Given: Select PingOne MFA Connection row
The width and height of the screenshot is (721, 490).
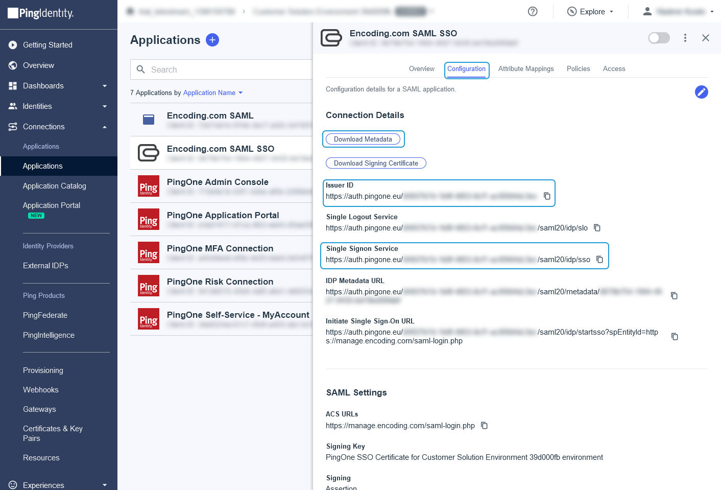Looking at the screenshot, I should tap(222, 252).
